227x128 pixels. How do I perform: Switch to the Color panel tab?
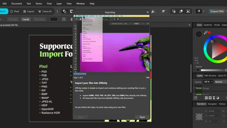[x=199, y=25]
